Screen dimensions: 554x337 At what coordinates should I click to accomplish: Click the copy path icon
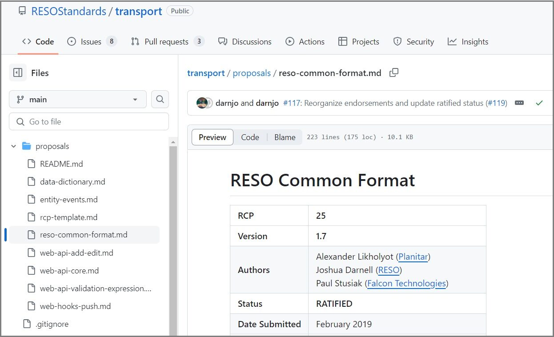coord(393,73)
